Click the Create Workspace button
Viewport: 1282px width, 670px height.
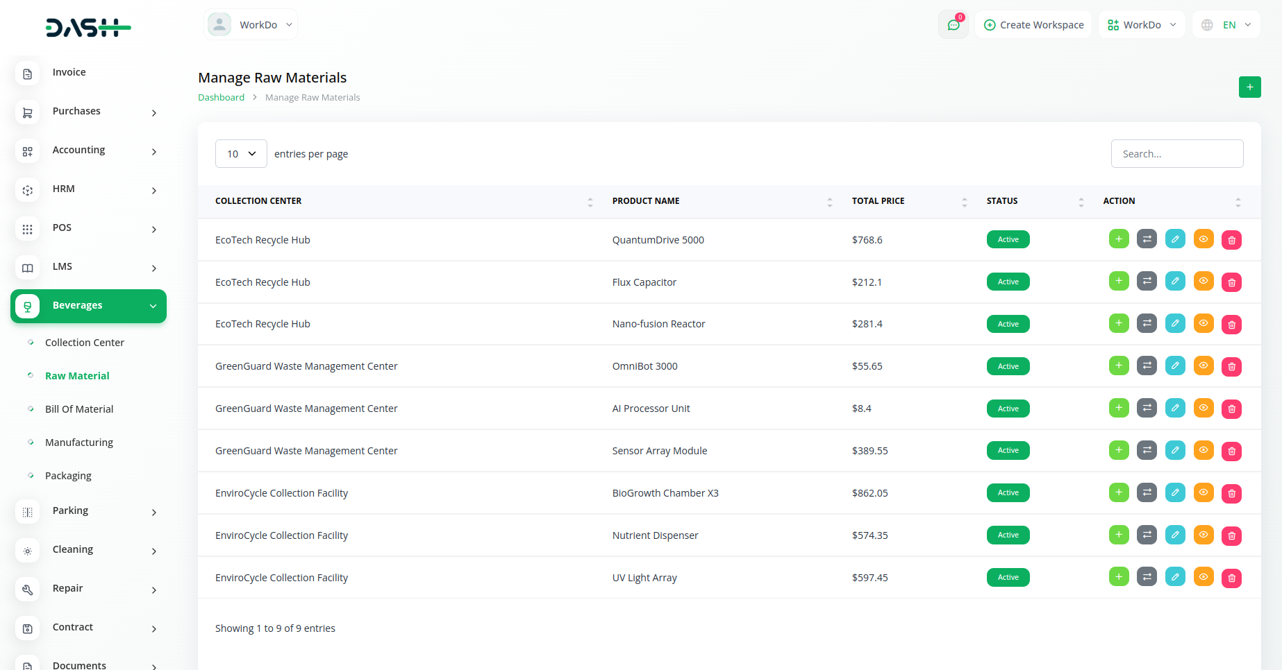[1033, 25]
